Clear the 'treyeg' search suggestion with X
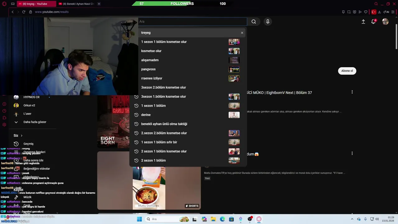Screen dimensions: 398x224 coord(242,33)
